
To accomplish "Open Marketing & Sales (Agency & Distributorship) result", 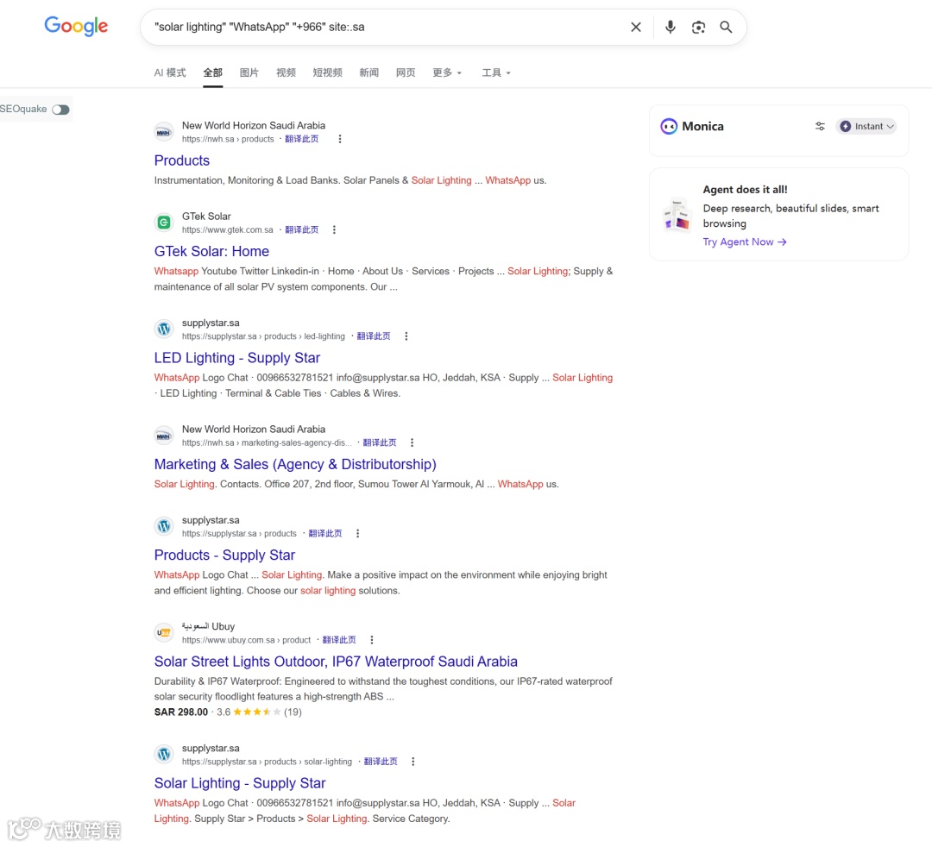I will (x=295, y=464).
